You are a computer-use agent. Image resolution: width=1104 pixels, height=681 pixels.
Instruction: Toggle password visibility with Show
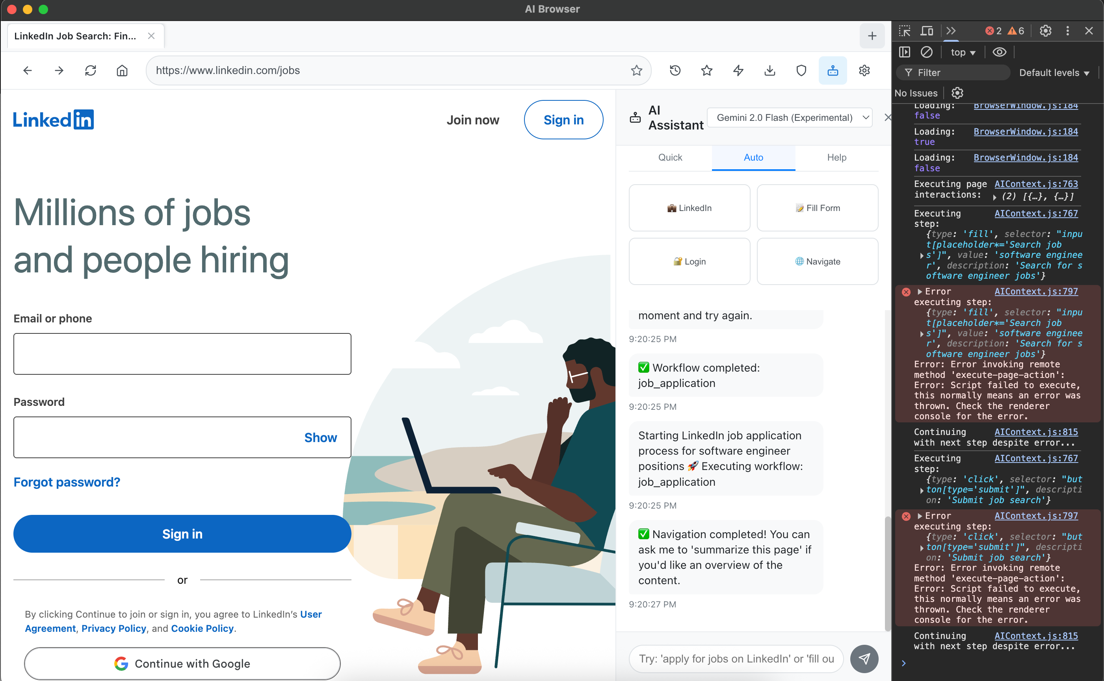(320, 437)
